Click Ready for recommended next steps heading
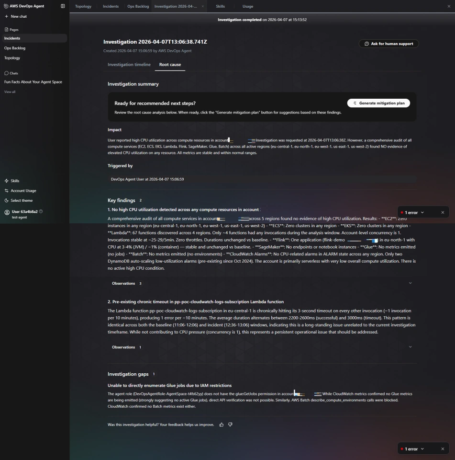Viewport: 455px width, 460px height. [x=155, y=103]
